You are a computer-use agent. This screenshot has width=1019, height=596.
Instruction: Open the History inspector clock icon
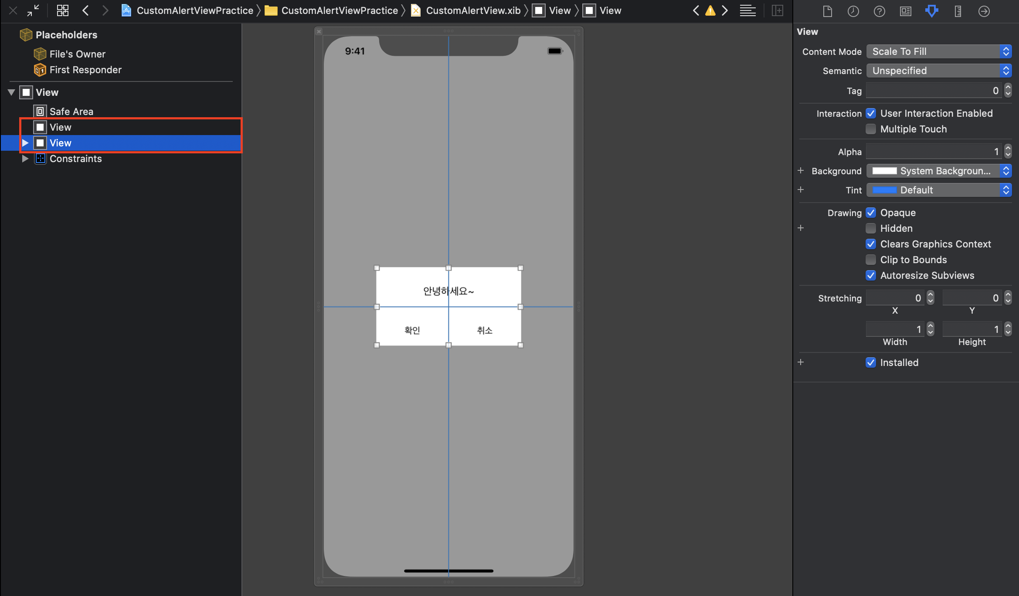(853, 11)
